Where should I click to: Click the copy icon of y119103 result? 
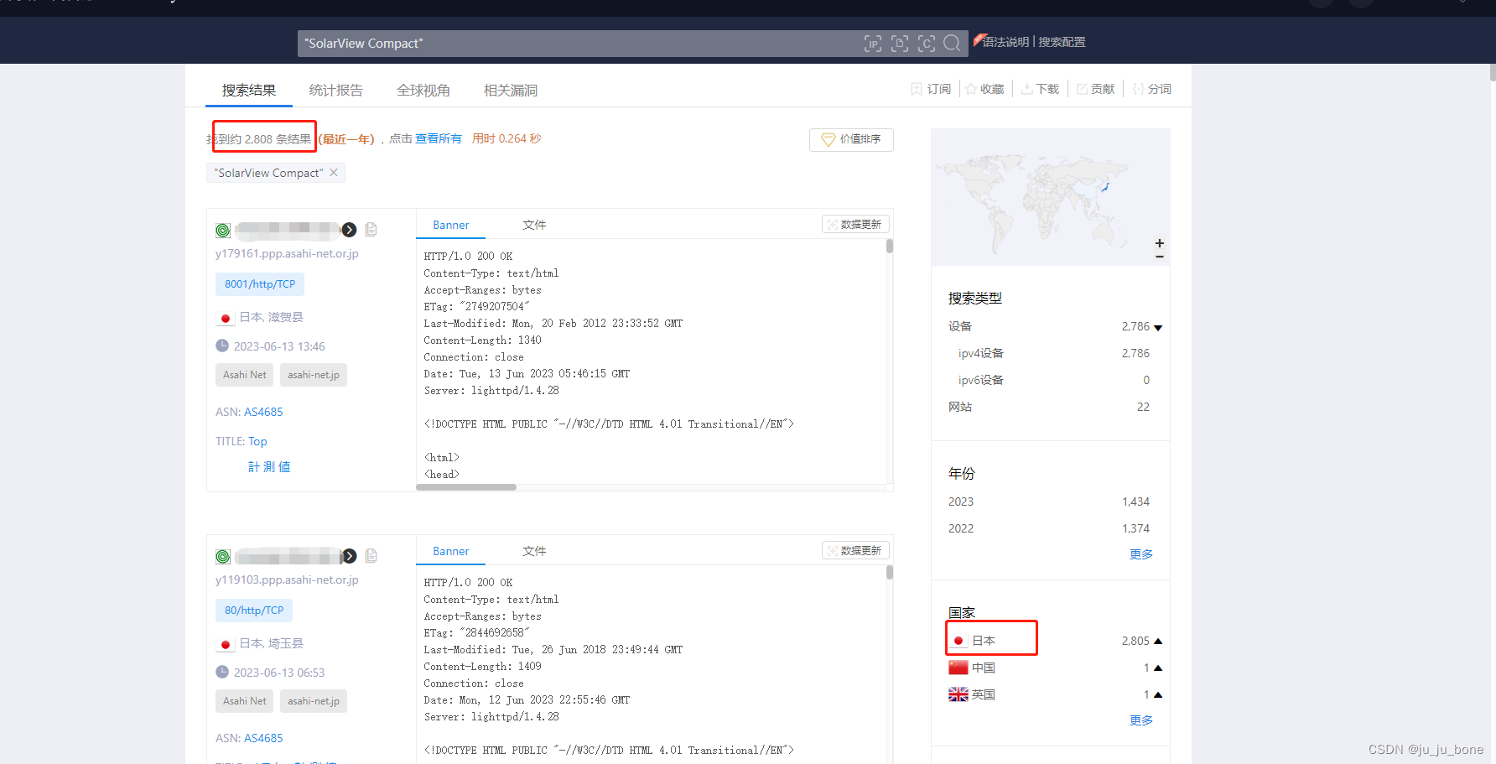click(371, 556)
